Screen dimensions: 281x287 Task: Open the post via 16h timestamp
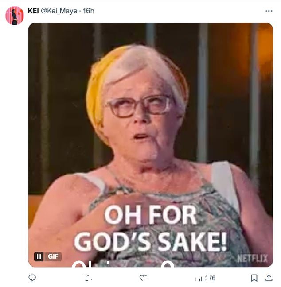(x=89, y=11)
